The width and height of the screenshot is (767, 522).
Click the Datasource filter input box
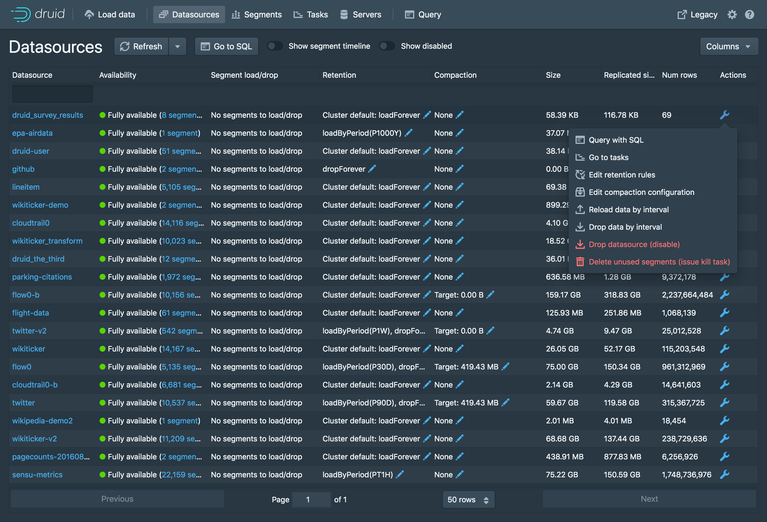(52, 94)
